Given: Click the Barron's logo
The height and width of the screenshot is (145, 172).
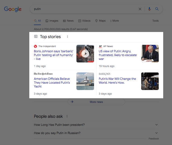Looking at the screenshot, I should click(105, 74).
